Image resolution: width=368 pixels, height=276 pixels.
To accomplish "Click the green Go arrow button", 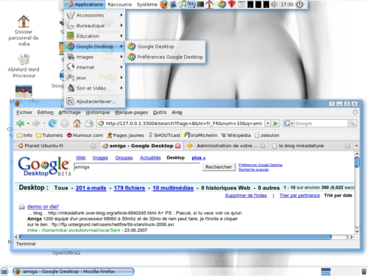I will [276, 124].
